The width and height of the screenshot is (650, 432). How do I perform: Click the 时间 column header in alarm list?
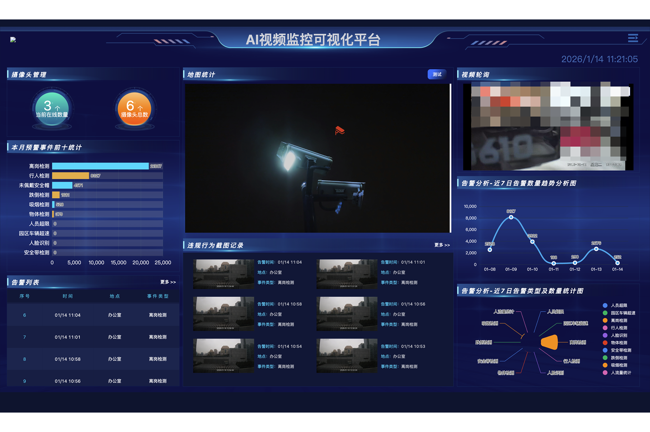click(x=68, y=296)
